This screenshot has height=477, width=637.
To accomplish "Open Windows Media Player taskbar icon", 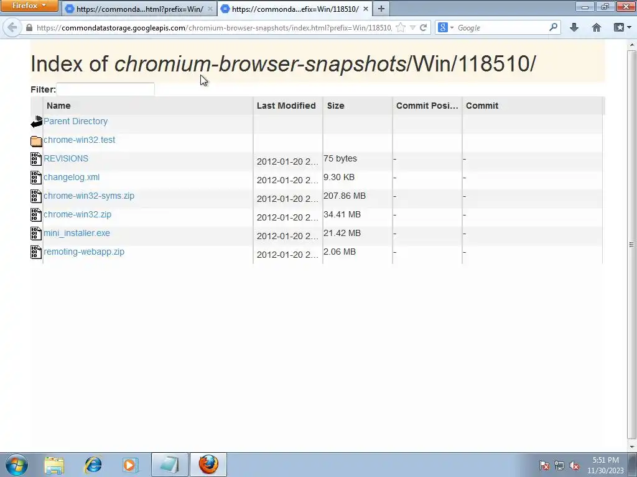I will (x=131, y=465).
